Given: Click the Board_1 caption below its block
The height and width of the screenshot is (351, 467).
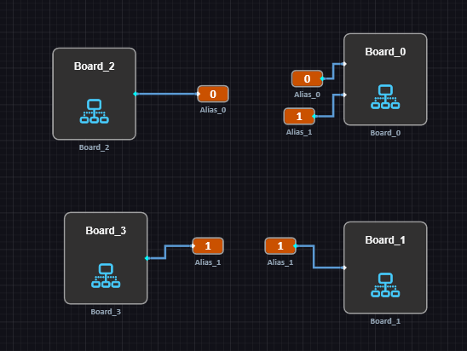Looking at the screenshot, I should point(385,321).
